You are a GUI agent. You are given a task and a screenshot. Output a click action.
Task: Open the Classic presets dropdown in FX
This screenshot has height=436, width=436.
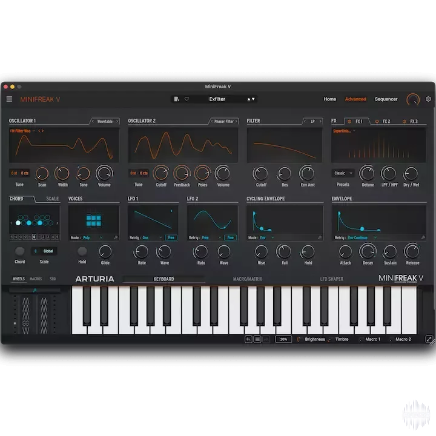(x=343, y=173)
